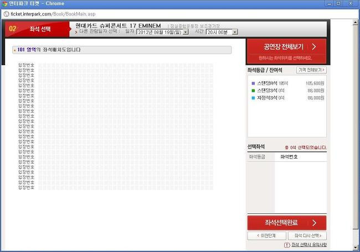Open the 좌석 선택시 유의사항 link

309,245
